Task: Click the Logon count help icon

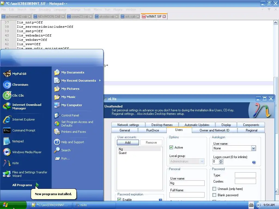Action: [x=254, y=162]
